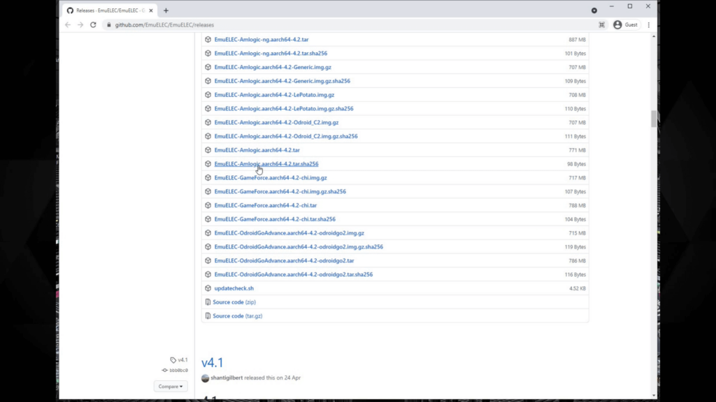This screenshot has width=716, height=402.
Task: Click package icon beside Amlogic.aarch64-4.2.tar
Action: coord(208,150)
